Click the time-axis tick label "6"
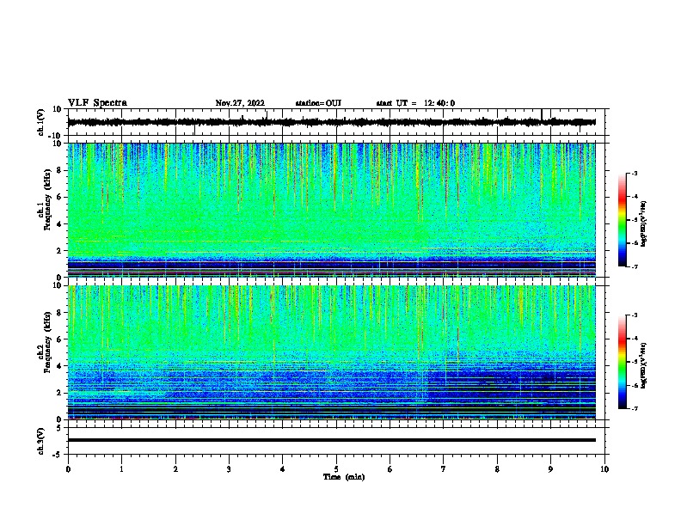The image size is (681, 526). tap(390, 469)
